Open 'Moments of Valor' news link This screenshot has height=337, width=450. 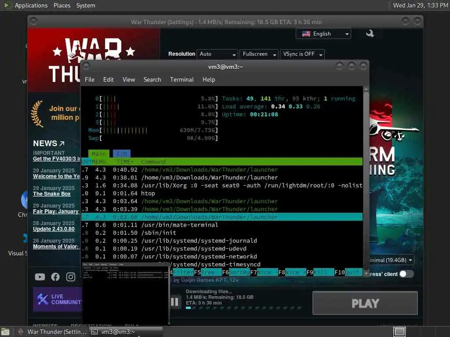pyautogui.click(x=56, y=247)
